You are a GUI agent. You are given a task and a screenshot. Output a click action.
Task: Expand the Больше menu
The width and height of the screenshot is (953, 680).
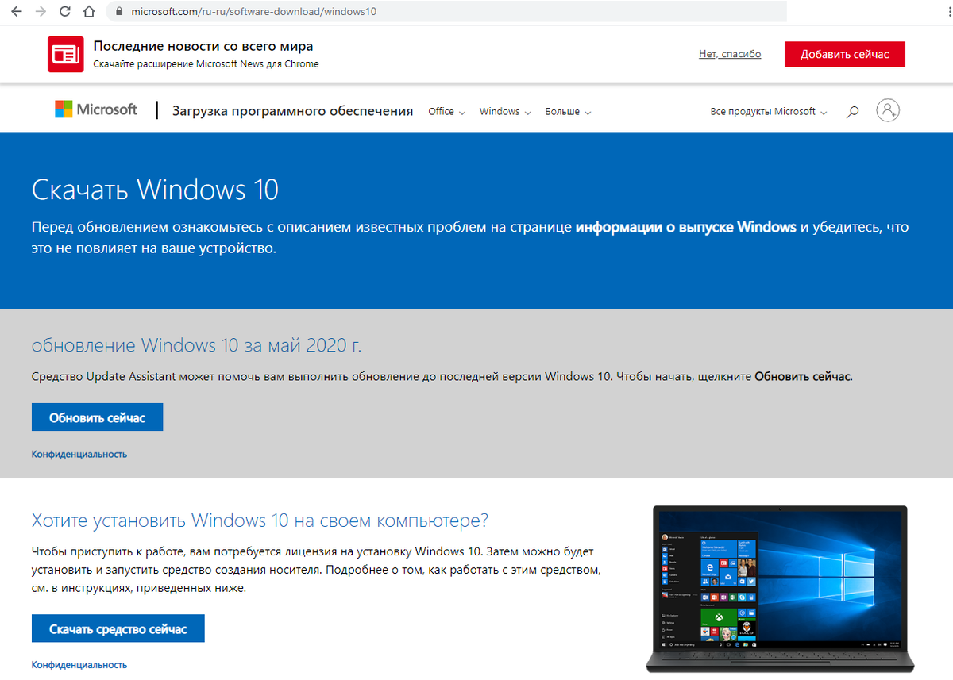(568, 112)
